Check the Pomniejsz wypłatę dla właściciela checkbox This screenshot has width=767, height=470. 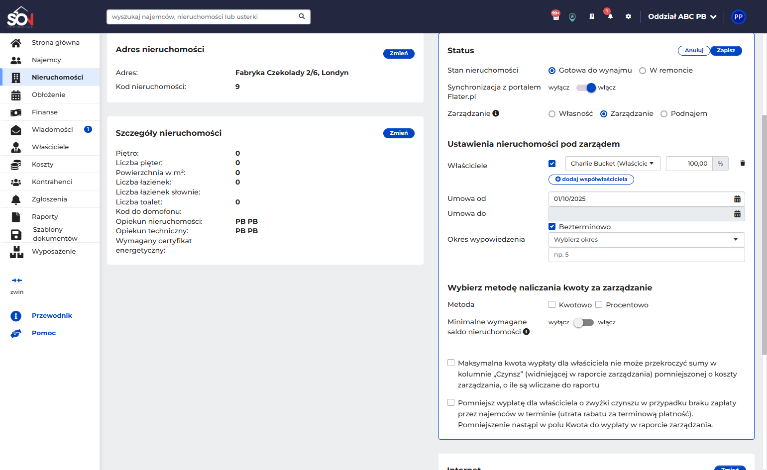(x=451, y=402)
